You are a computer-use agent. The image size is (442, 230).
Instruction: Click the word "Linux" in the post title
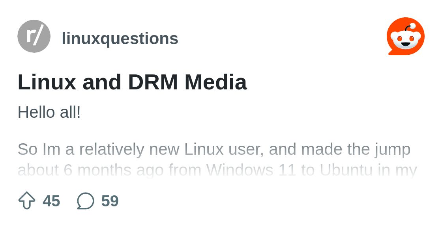point(47,82)
